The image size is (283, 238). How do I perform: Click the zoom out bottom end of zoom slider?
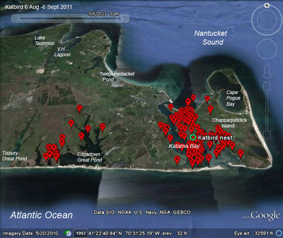point(267,135)
